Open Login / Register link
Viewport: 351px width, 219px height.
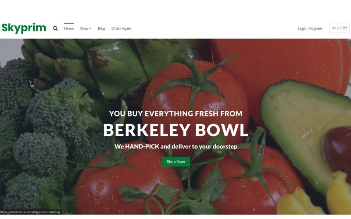pos(310,28)
